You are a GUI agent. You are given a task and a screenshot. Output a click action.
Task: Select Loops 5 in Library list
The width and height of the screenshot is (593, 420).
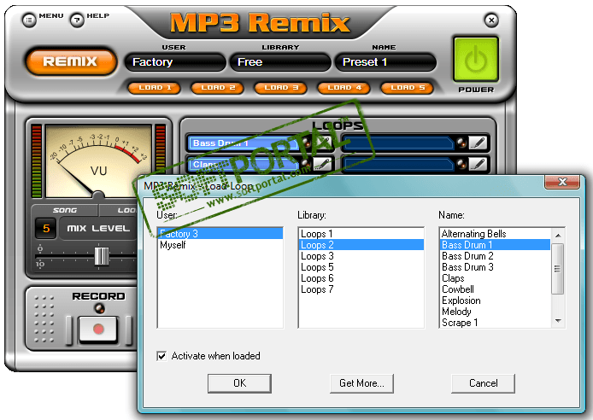pos(361,267)
